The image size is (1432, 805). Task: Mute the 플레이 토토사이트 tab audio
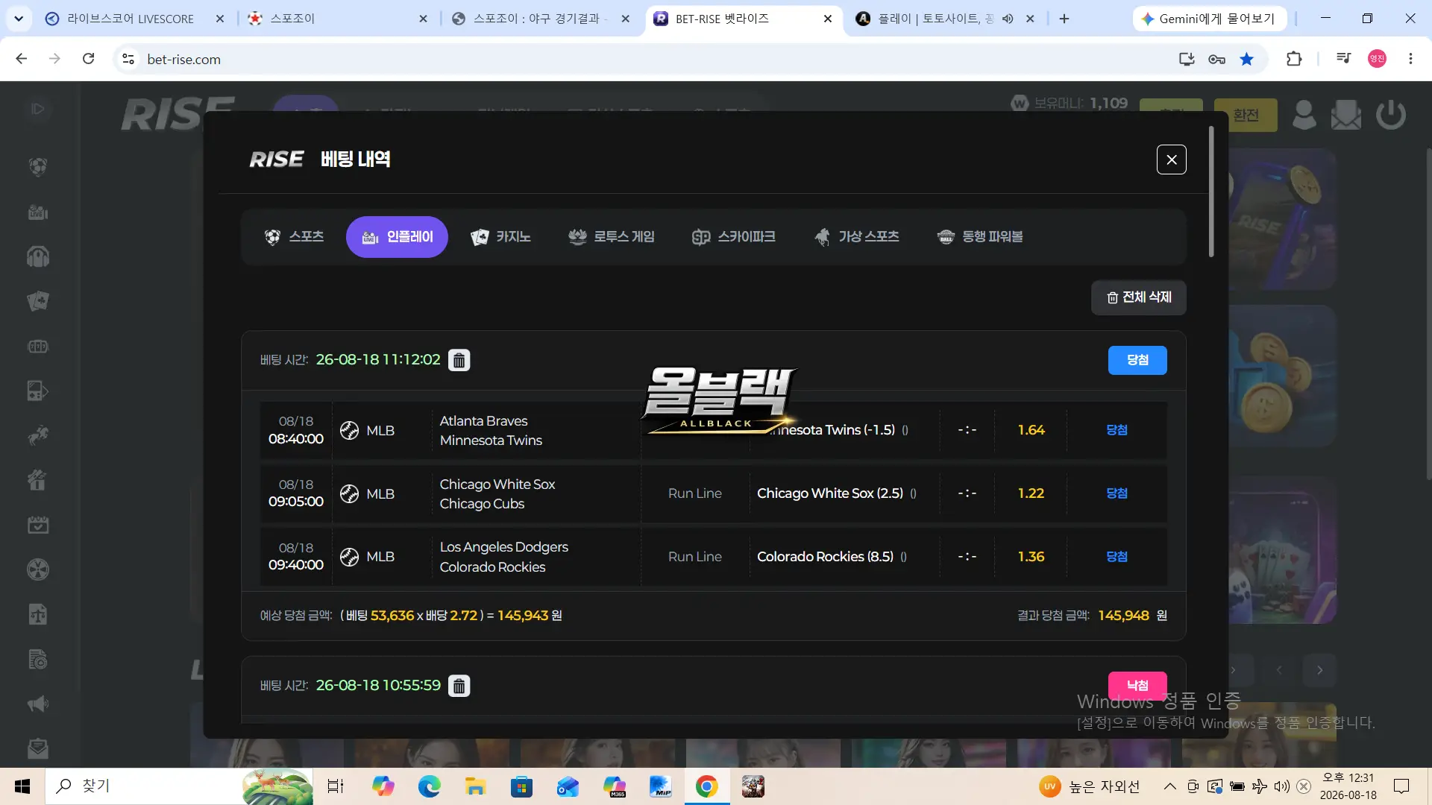coord(1008,19)
